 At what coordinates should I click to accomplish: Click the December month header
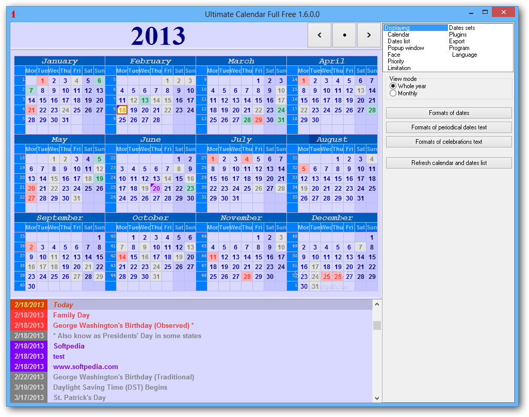[332, 218]
